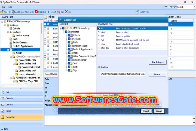Select the vCard export type radio button
This screenshot has width=196, height=131.
tap(99, 44)
